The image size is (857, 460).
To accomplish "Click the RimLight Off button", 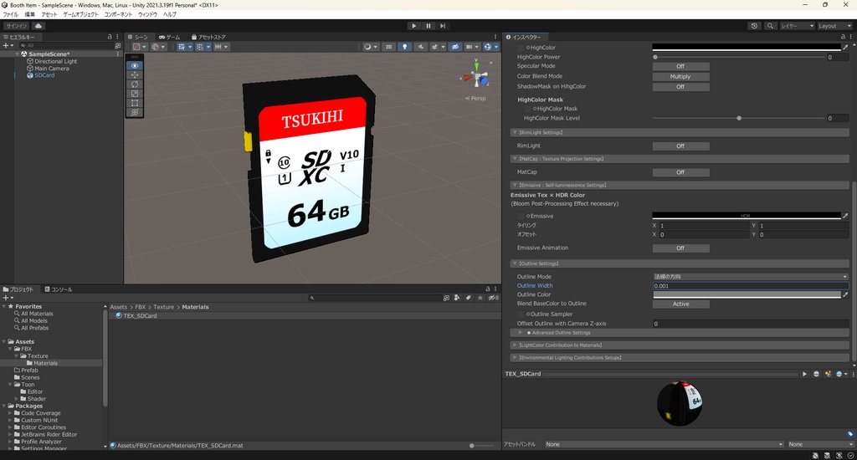I will (680, 146).
